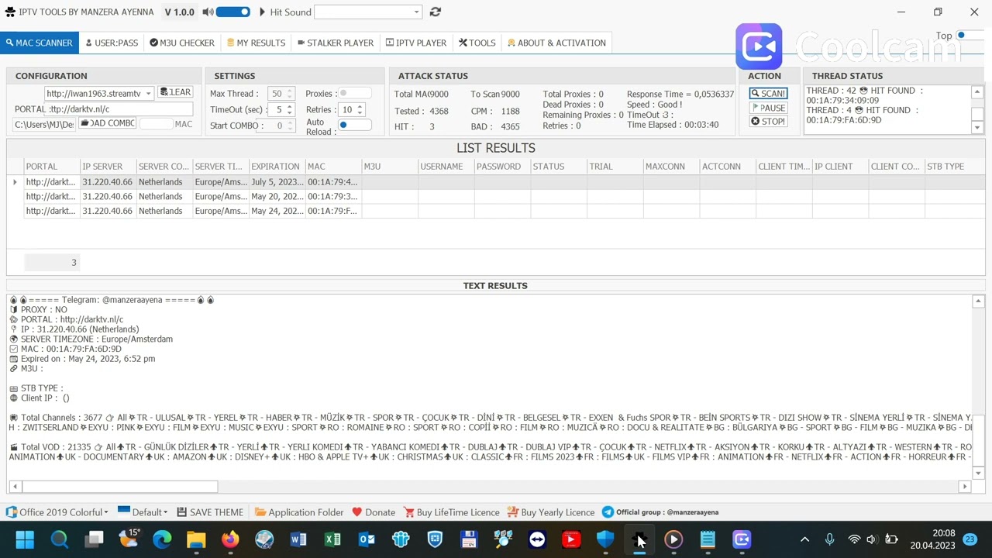The width and height of the screenshot is (992, 558).
Task: Open Word from taskbar
Action: [298, 539]
